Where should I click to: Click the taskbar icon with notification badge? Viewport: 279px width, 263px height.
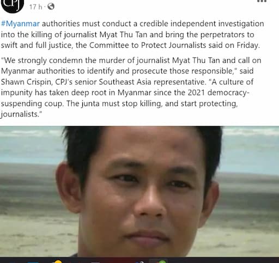point(141,262)
